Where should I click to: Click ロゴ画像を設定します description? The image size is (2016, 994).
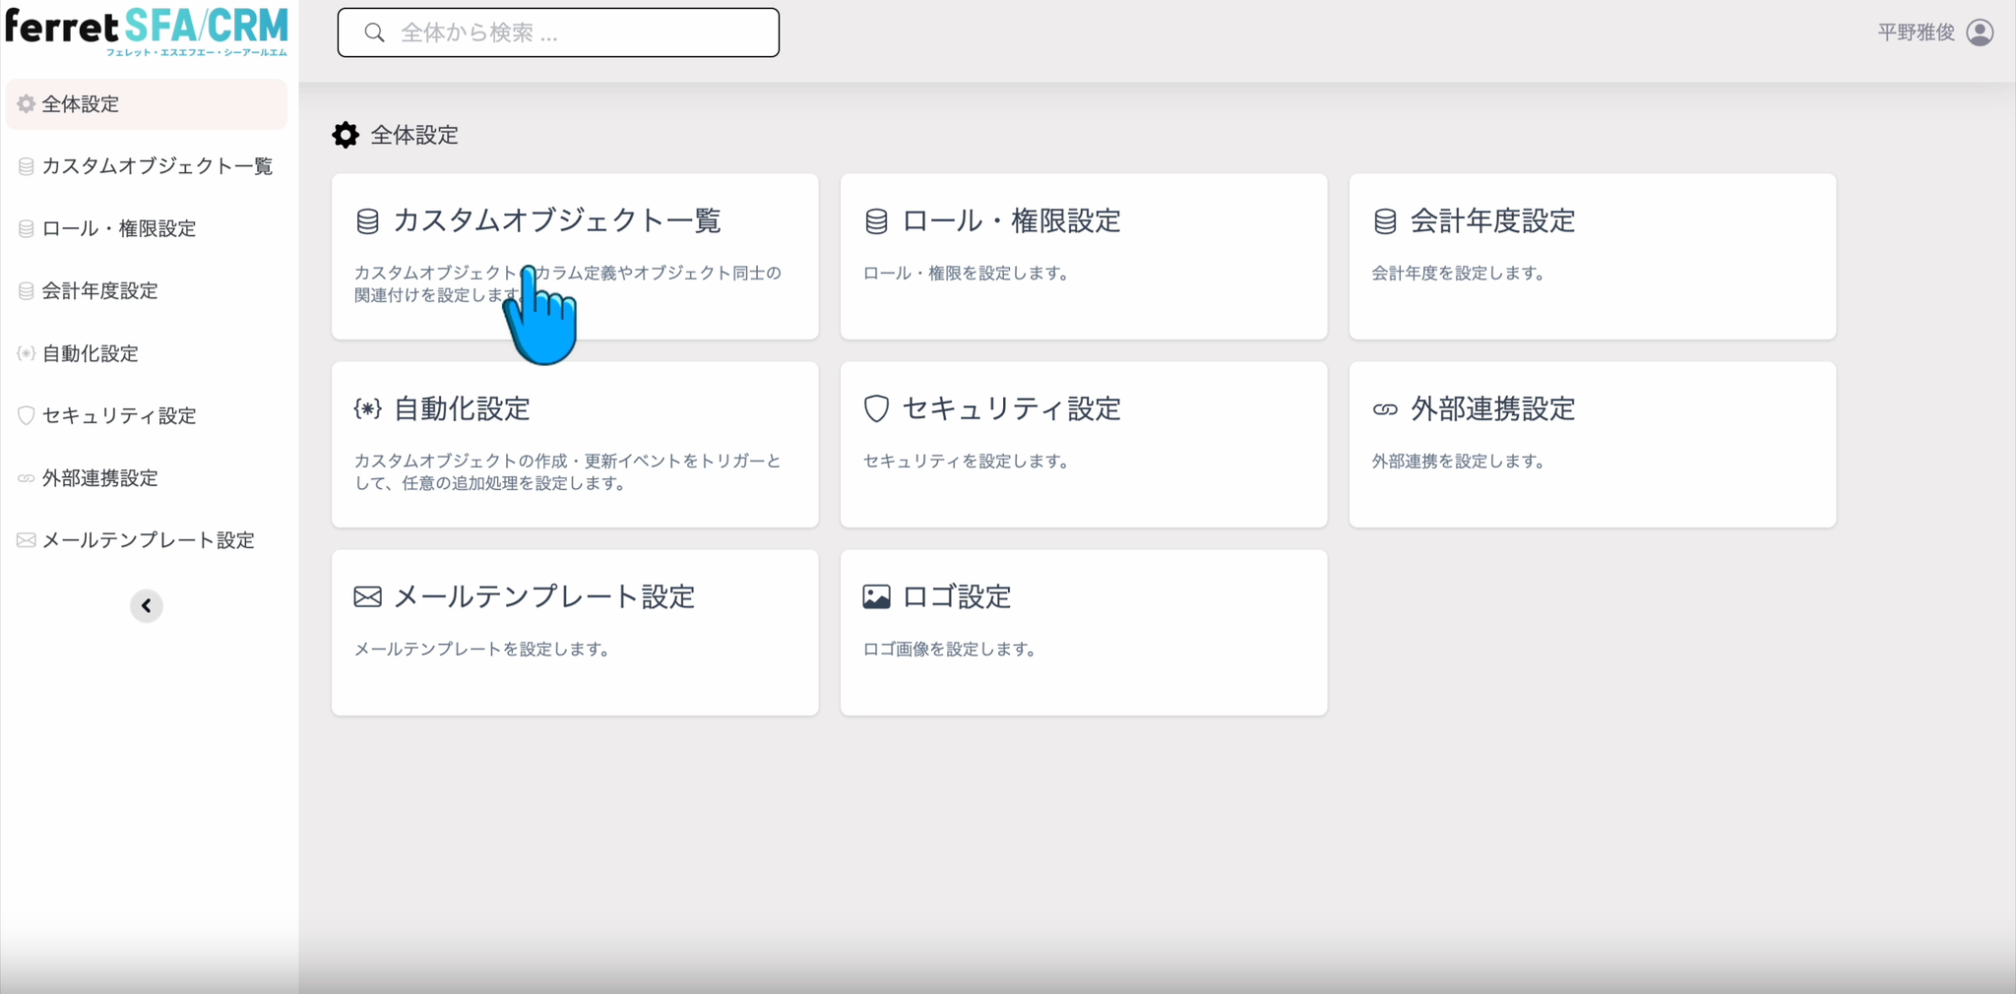point(949,649)
